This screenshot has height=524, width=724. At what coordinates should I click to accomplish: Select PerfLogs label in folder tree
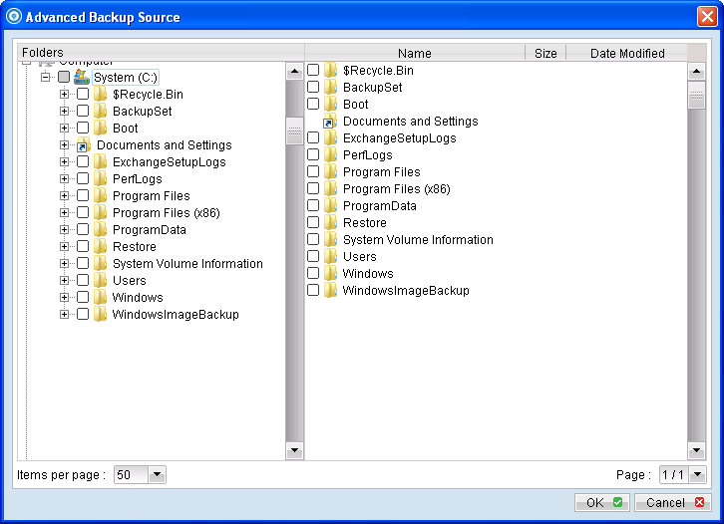point(138,178)
